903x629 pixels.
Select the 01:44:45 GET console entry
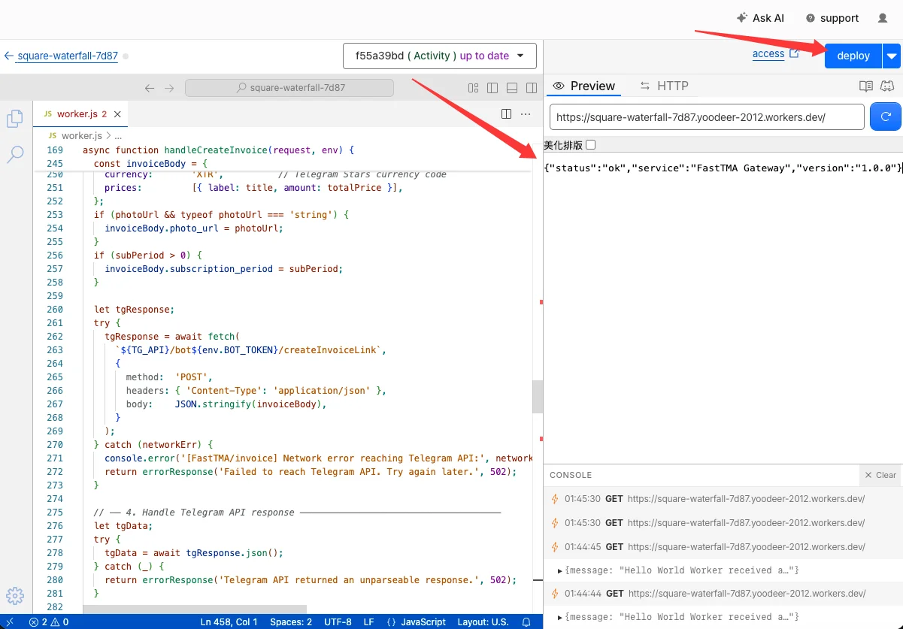tap(723, 547)
